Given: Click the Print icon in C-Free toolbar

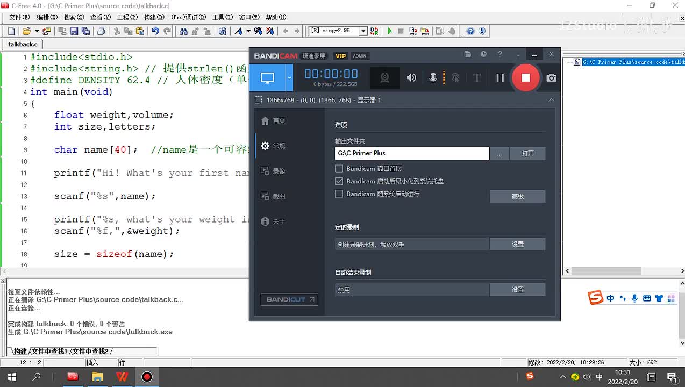Looking at the screenshot, I should click(x=101, y=31).
